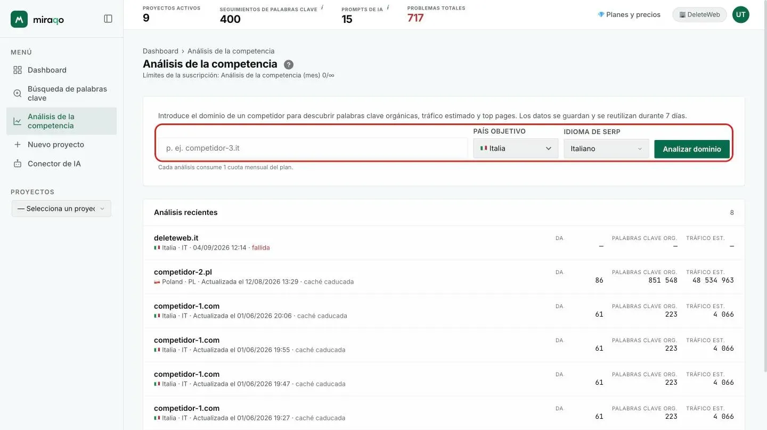
Task: Expand the Selecciona un proyecto dropdown
Action: click(61, 209)
